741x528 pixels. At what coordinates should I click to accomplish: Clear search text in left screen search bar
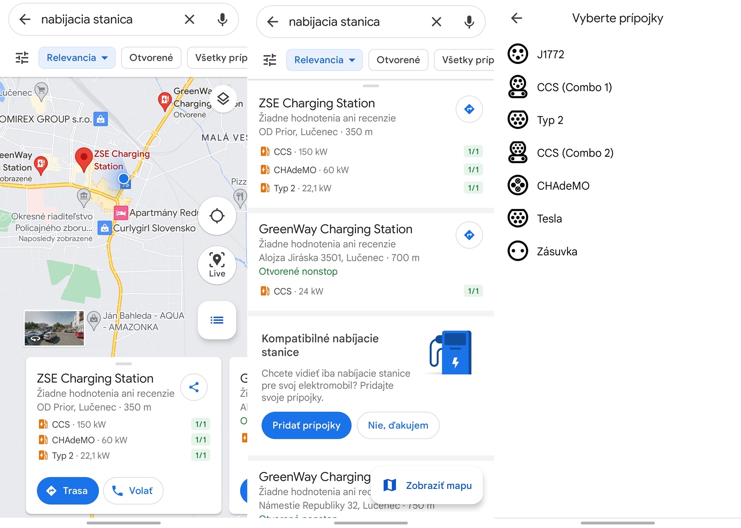click(189, 19)
